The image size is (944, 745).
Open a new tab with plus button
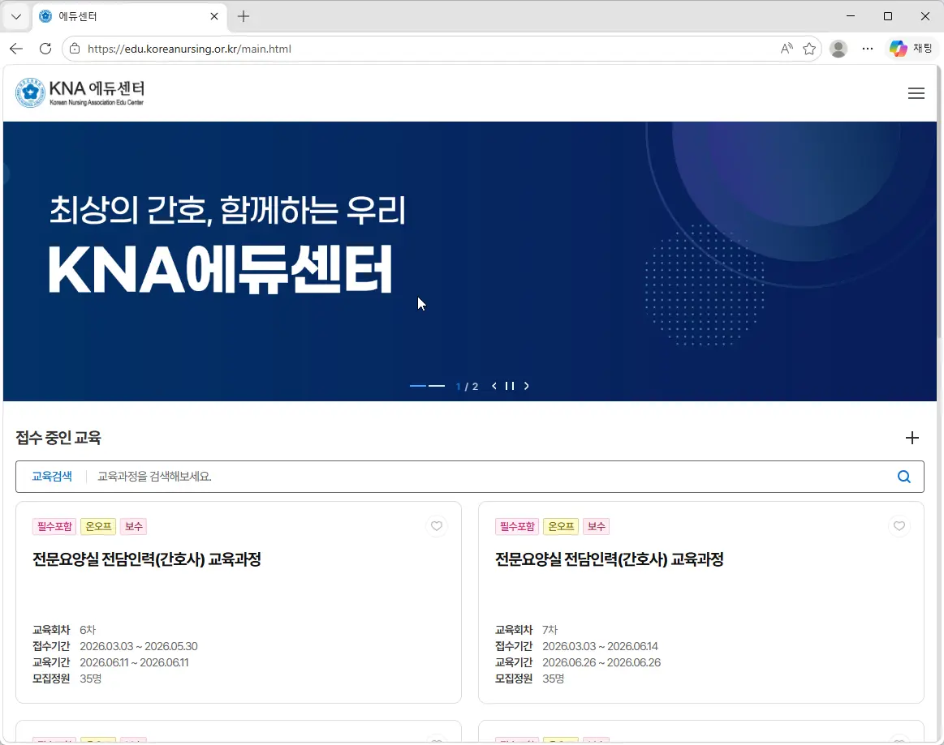(244, 17)
